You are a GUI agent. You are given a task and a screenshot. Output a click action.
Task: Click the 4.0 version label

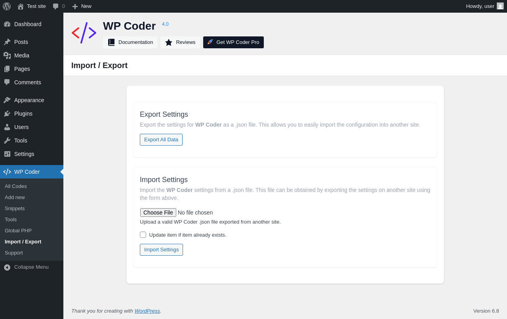click(x=165, y=24)
